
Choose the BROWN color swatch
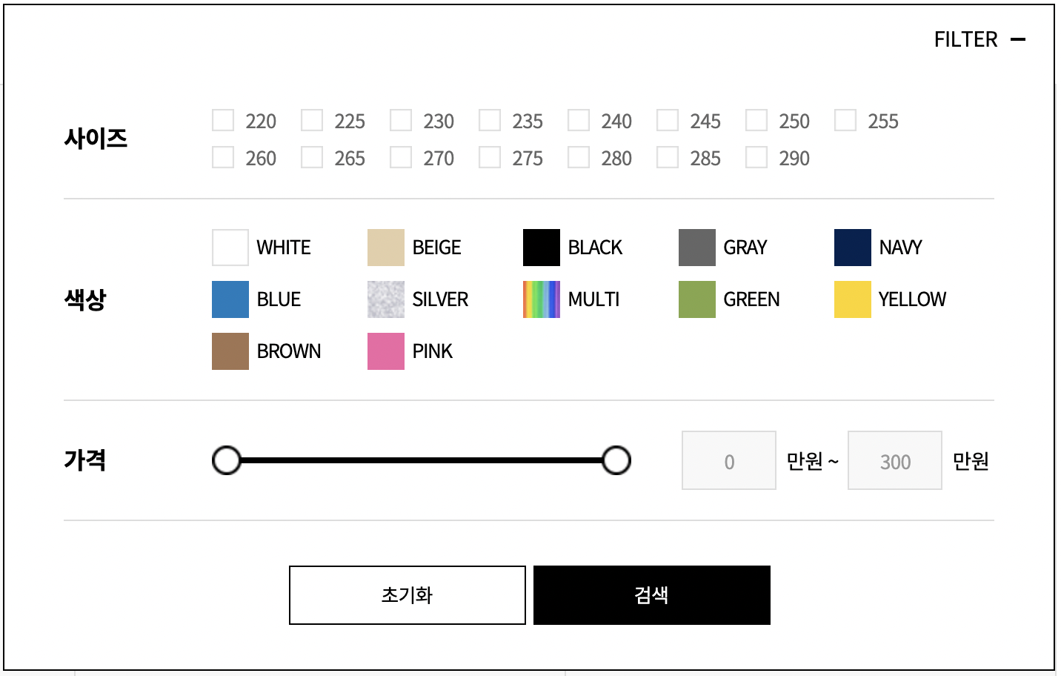click(x=230, y=351)
